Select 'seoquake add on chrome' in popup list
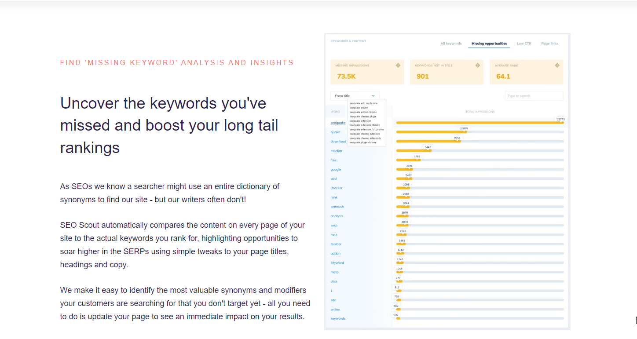Viewport: 637px width, 339px height. coord(364,103)
